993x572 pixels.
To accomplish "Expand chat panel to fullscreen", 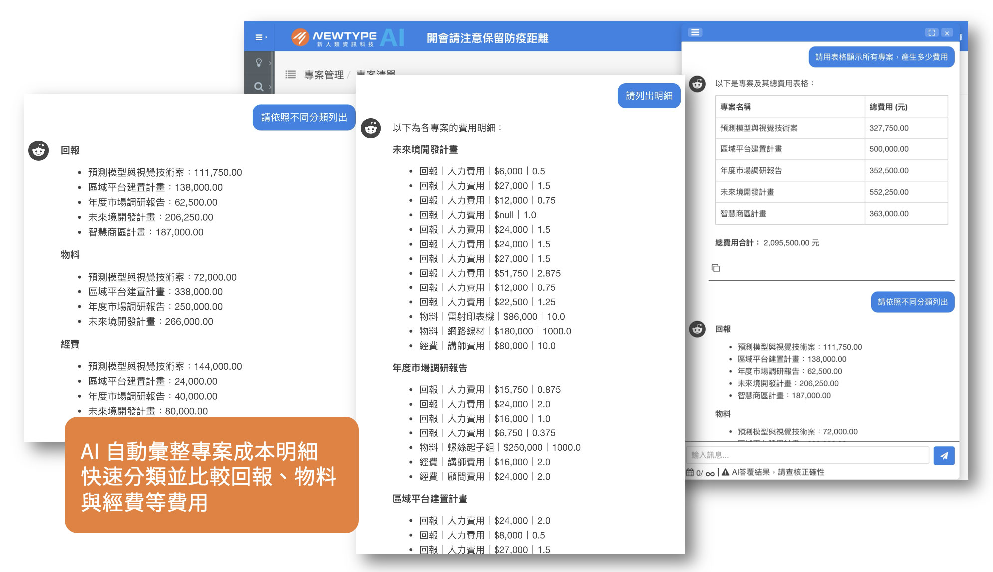I will (931, 33).
